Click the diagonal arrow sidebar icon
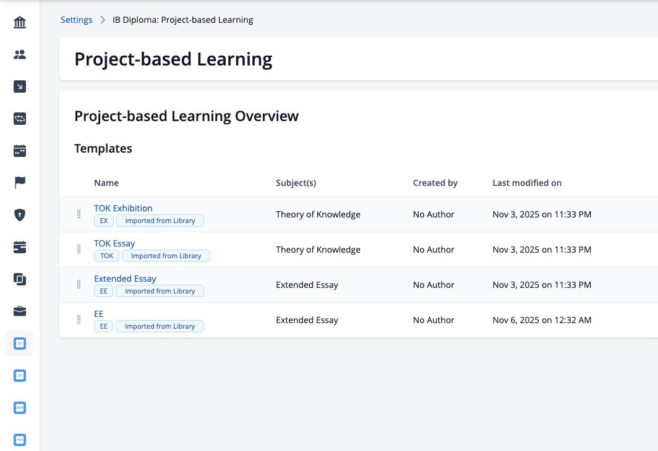This screenshot has width=658, height=451. pos(20,86)
